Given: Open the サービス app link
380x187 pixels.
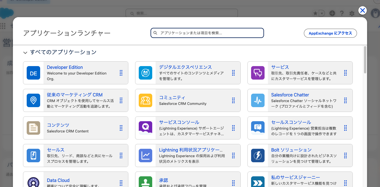Looking at the screenshot, I should click(280, 67).
